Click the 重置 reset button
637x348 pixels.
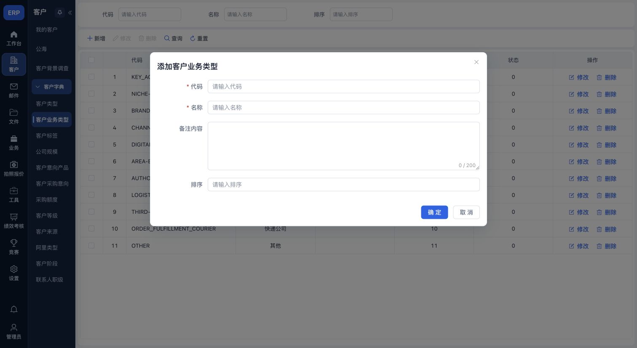[199, 38]
